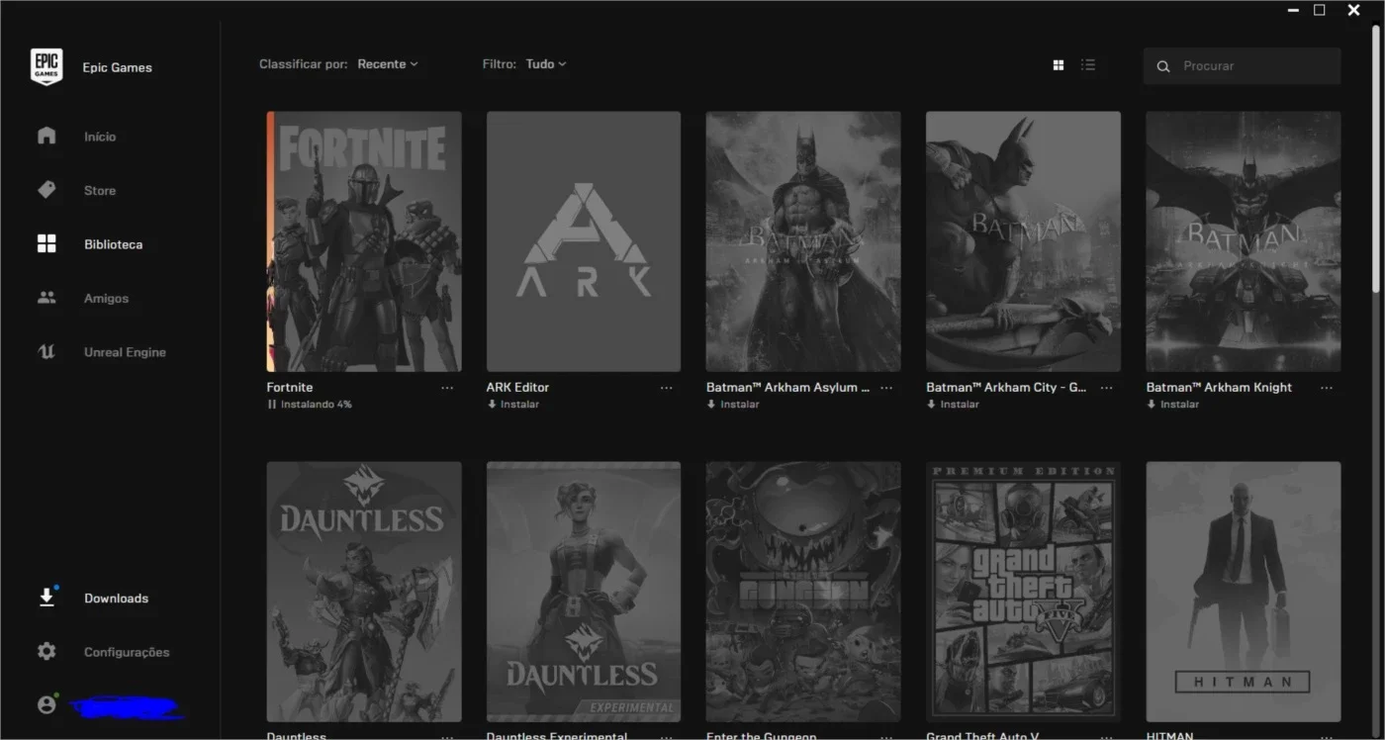Open the Dauntless cover thumbnail
1385x740 pixels.
[364, 592]
